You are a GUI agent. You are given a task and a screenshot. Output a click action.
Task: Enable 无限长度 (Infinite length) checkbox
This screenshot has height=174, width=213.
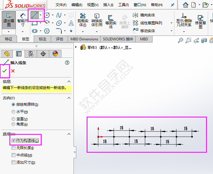point(13,148)
